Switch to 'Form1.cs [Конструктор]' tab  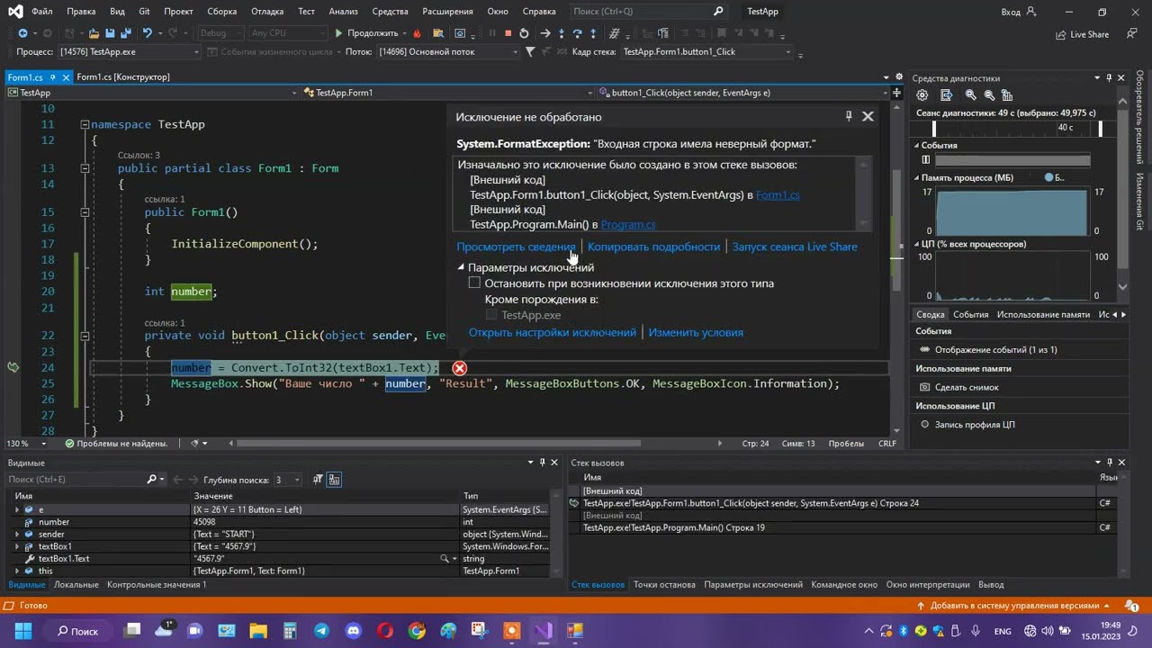pos(123,77)
